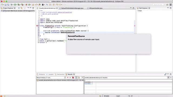Open dropdown arrow beside Run button
Viewport: 173px width, 97px height.
point(16,5)
